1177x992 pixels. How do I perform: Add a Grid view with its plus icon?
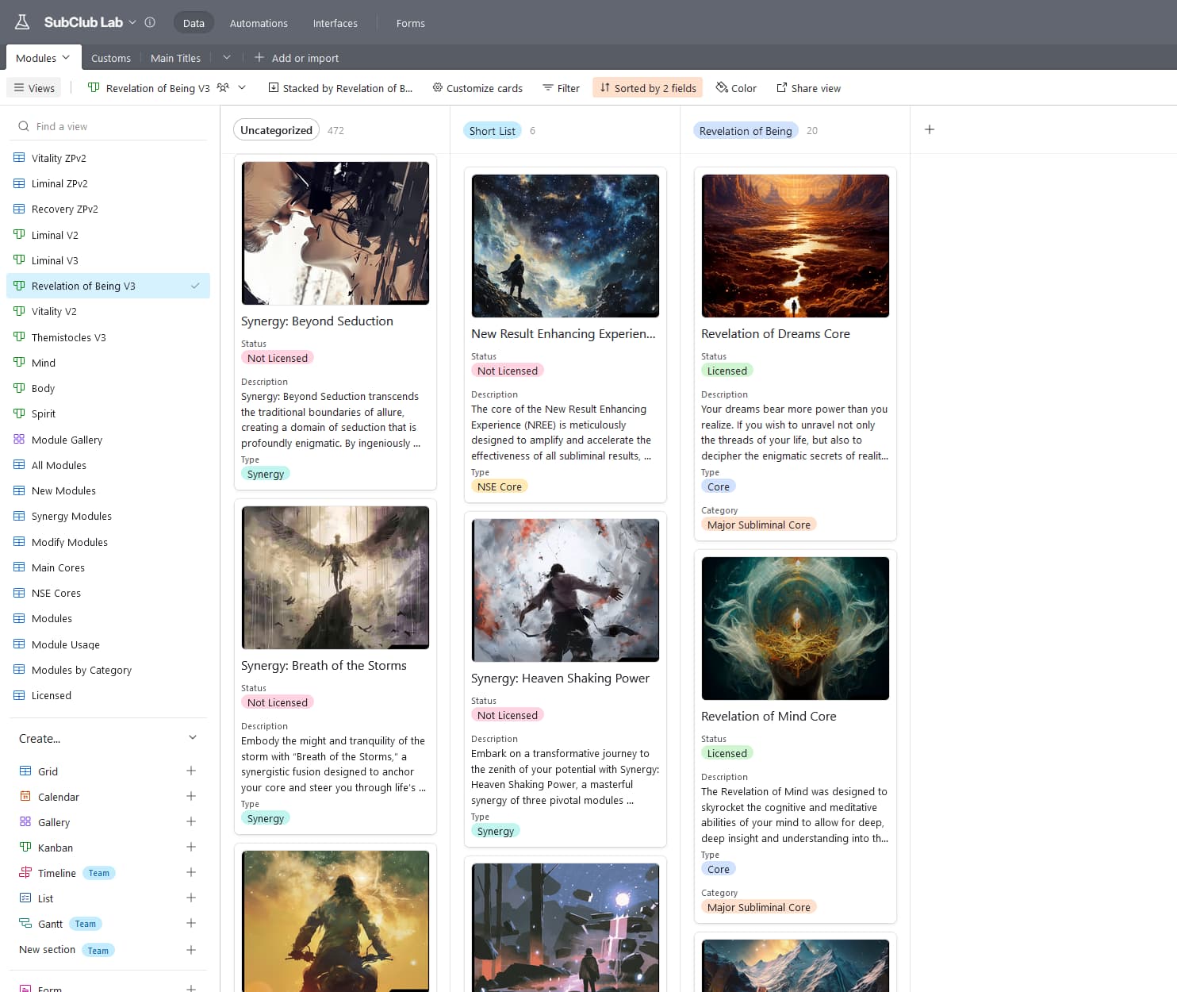click(191, 771)
